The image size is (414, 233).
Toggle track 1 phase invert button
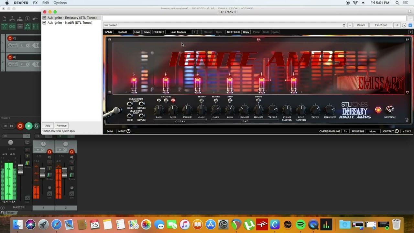pyautogui.click(x=49, y=188)
